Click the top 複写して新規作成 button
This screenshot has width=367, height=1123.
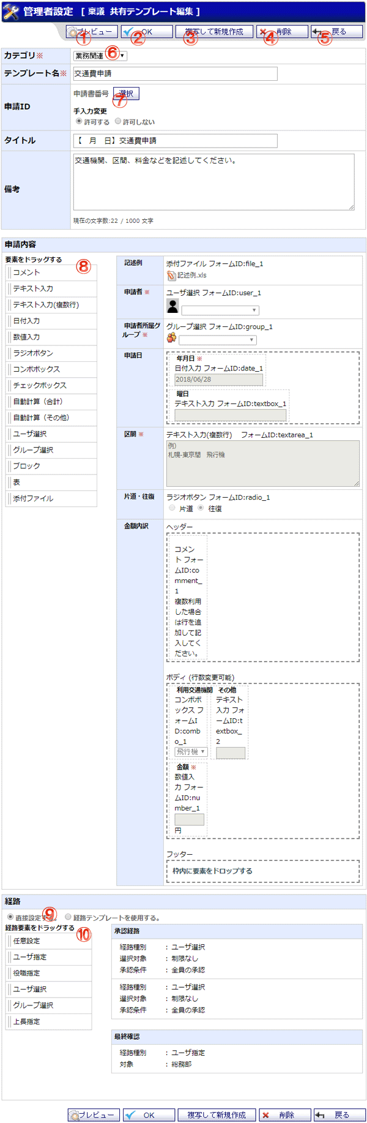pos(214,32)
